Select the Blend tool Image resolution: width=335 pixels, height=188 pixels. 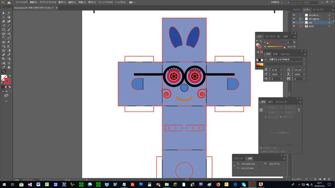tap(4, 59)
